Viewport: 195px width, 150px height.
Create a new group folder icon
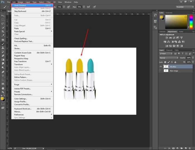tap(182, 148)
